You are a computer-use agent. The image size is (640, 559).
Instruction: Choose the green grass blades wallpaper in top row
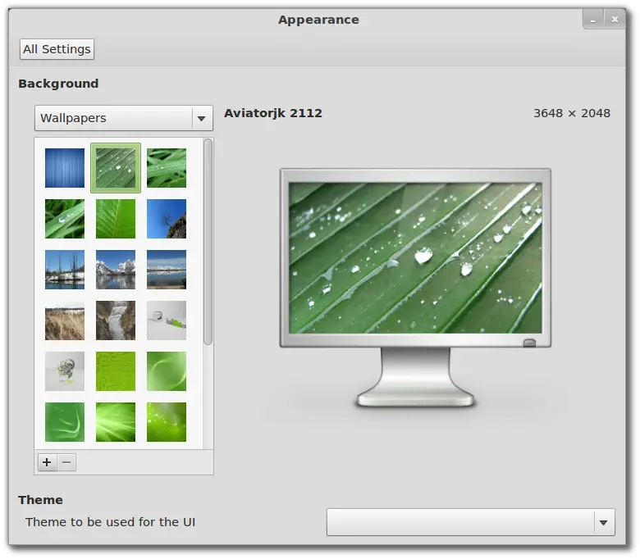point(167,168)
